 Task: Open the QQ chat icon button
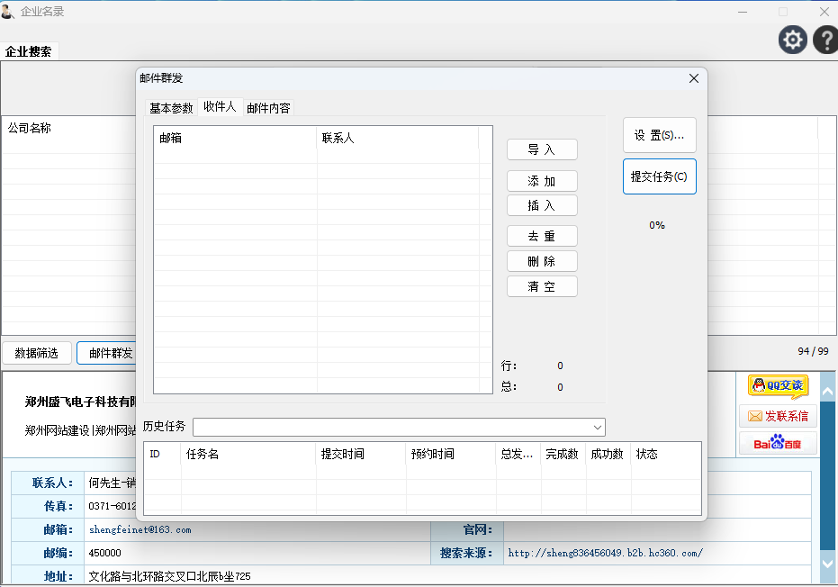778,386
